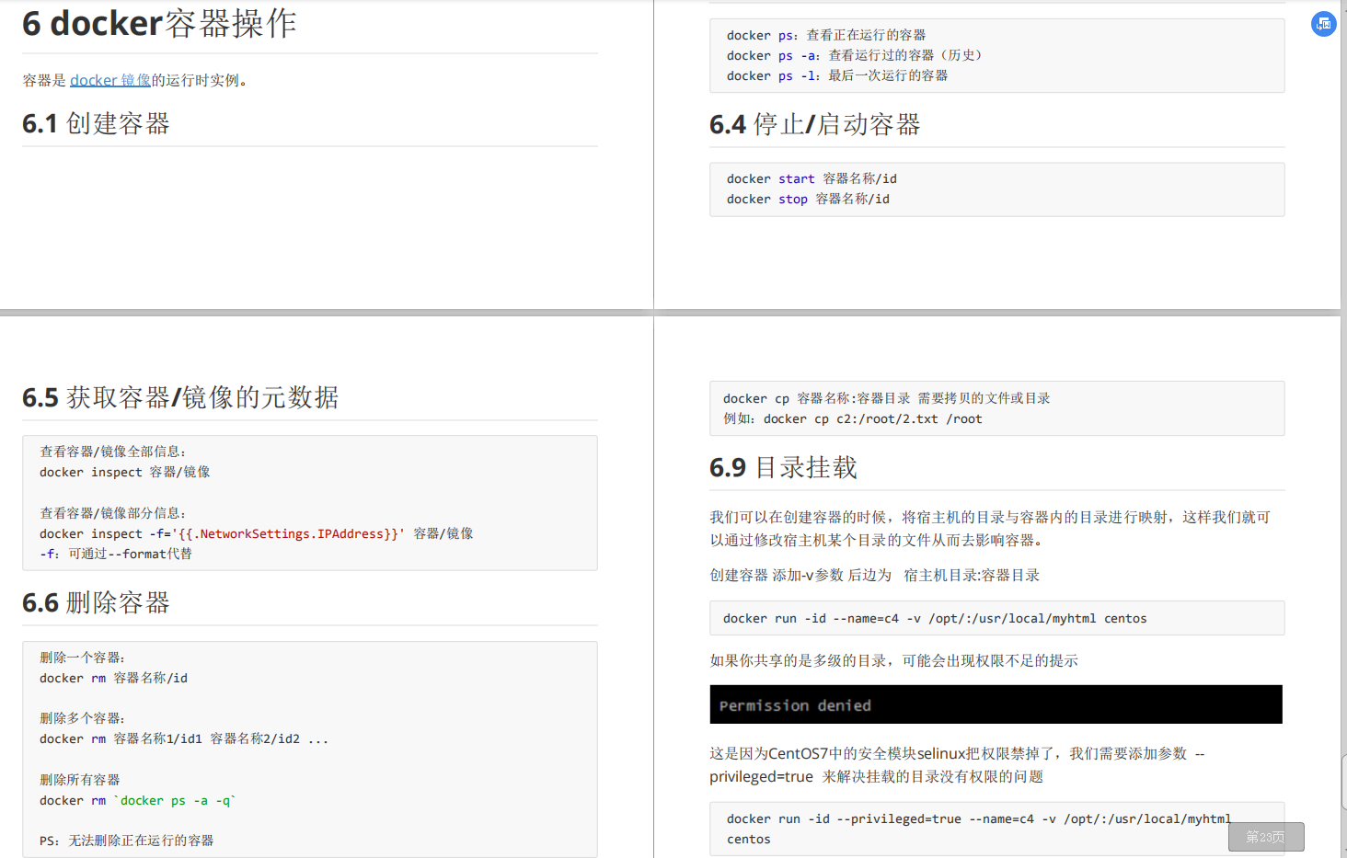1347x858 pixels.
Task: Click the heading "6.9 目录挂载"
Action: (783, 466)
